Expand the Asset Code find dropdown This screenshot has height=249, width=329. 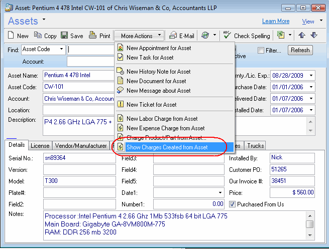61,49
